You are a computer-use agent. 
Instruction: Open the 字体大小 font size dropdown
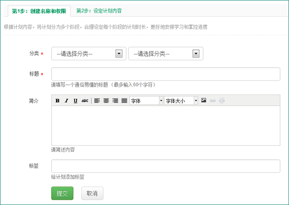tap(181, 101)
